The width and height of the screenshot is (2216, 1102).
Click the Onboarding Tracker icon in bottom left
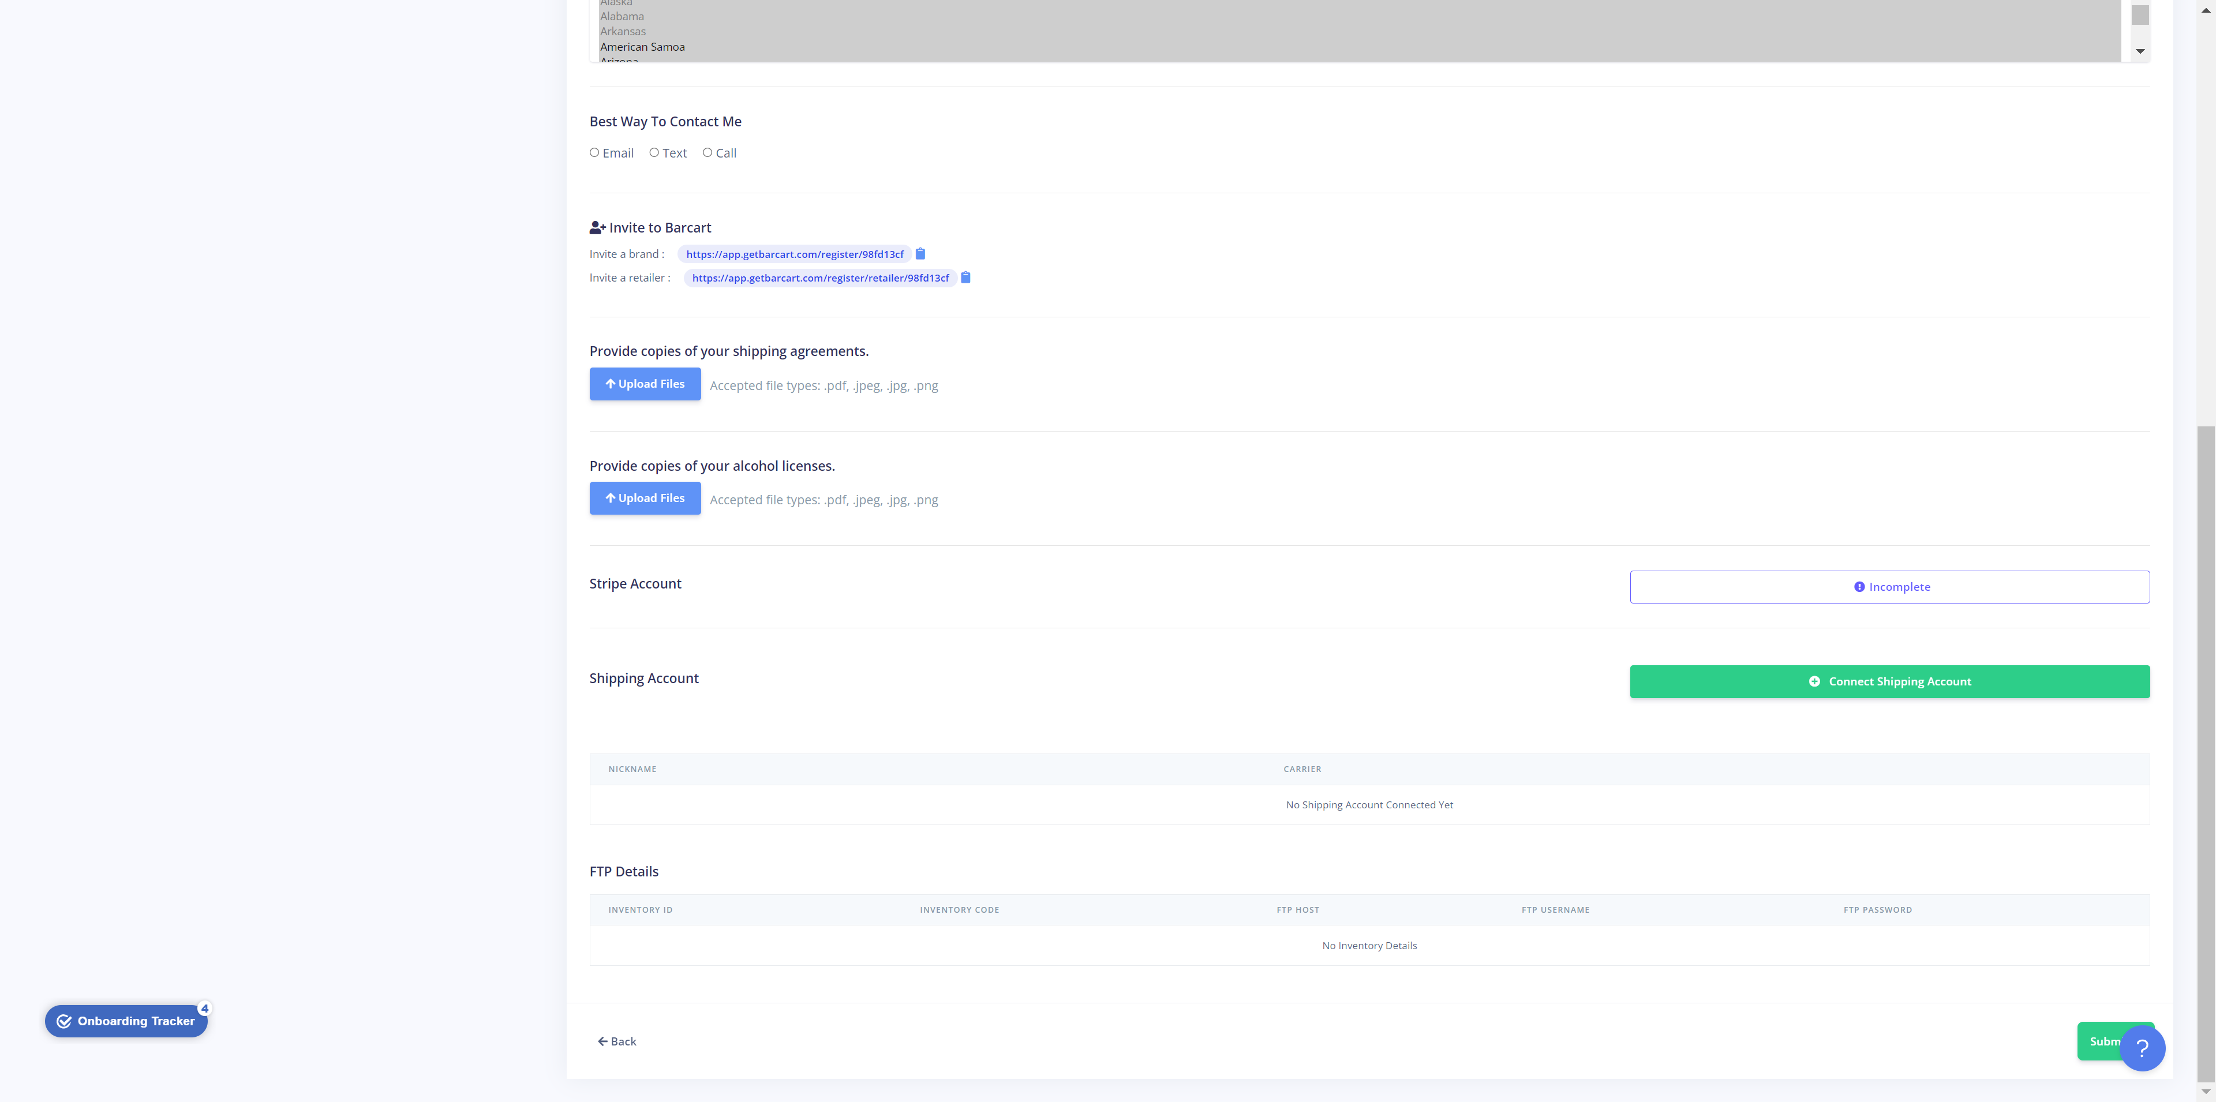tap(127, 1019)
